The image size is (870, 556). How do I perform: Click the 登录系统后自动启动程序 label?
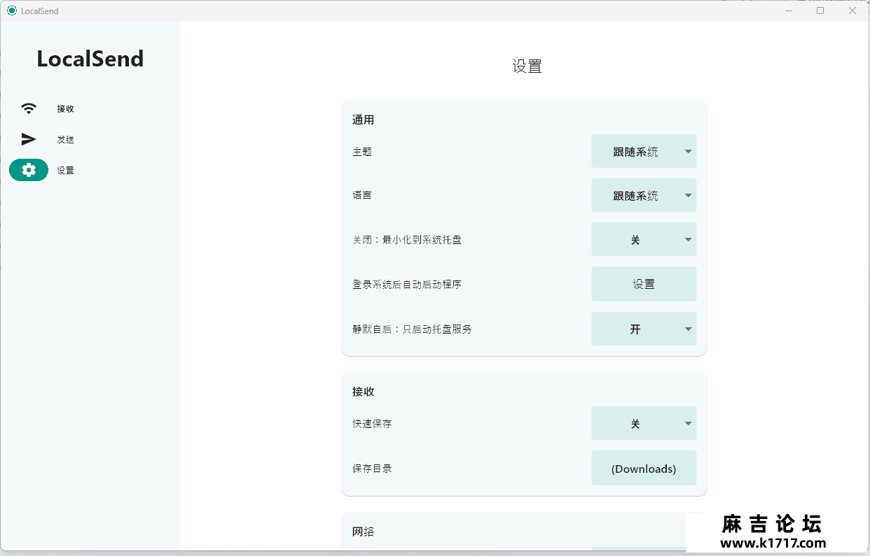[407, 285]
